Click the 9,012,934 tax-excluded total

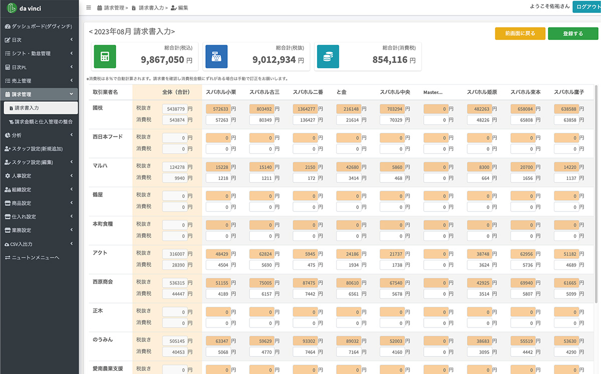click(x=274, y=59)
